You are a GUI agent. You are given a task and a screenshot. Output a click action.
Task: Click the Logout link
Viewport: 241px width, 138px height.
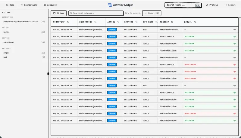tap(230, 5)
